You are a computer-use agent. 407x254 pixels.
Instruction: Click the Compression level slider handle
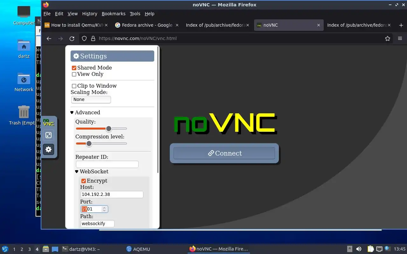click(89, 144)
